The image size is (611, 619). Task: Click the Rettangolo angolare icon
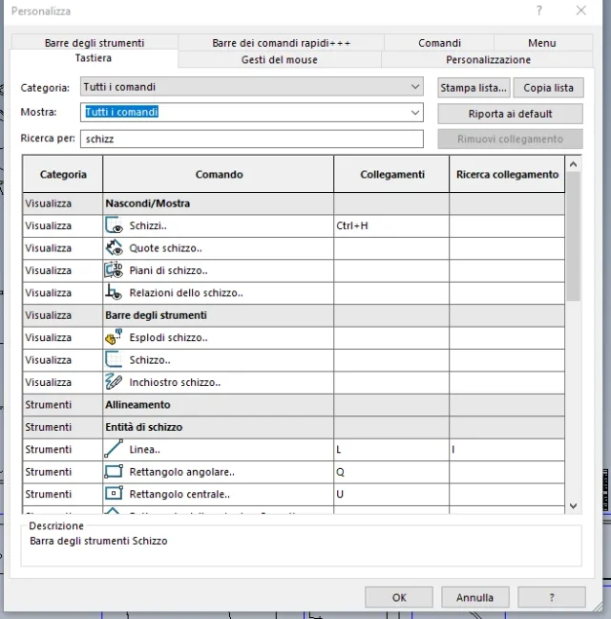(x=114, y=472)
